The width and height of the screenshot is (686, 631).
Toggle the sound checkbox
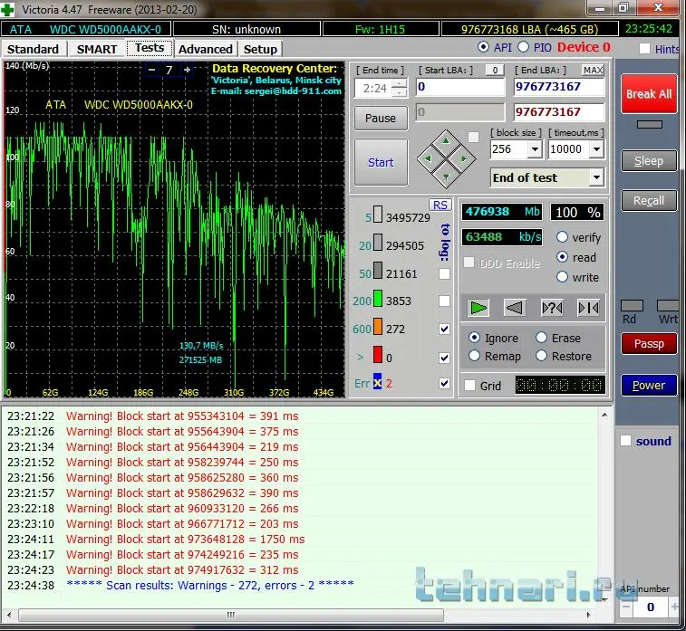(x=625, y=441)
